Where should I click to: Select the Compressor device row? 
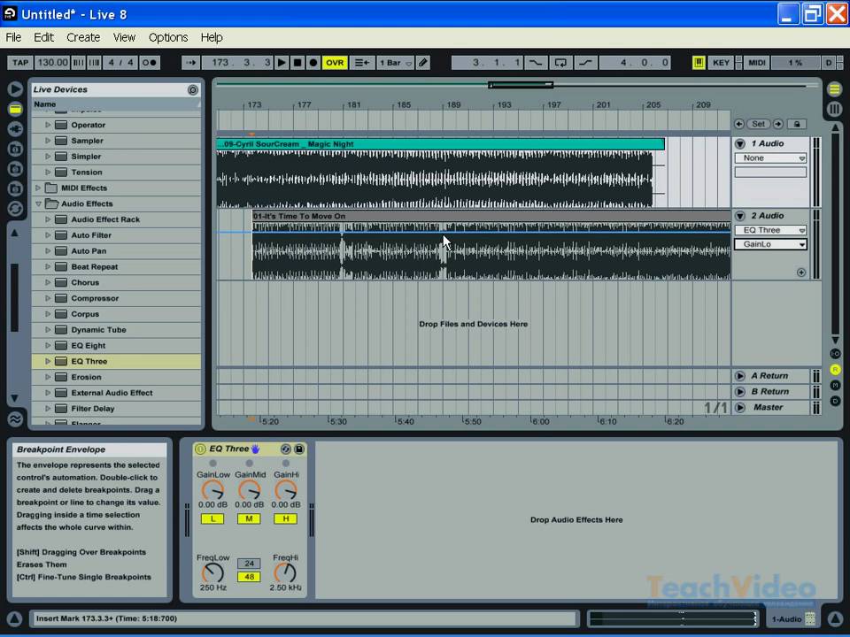click(x=116, y=298)
